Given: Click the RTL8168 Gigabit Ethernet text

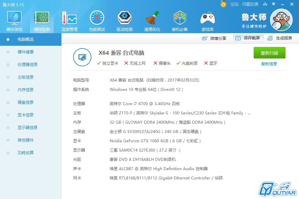Looking at the screenshot, I should point(166,178).
